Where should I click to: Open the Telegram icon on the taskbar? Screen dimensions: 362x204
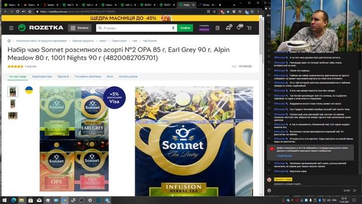point(107,200)
